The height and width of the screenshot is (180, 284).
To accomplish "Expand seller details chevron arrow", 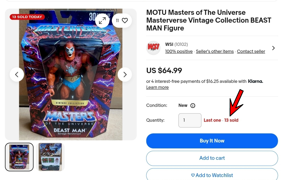I will tap(273, 48).
